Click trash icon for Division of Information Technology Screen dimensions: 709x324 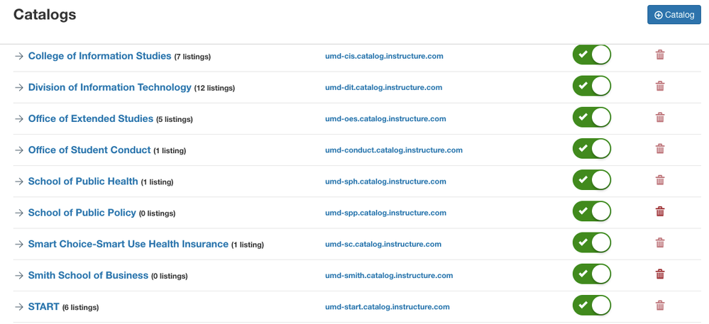(x=659, y=86)
